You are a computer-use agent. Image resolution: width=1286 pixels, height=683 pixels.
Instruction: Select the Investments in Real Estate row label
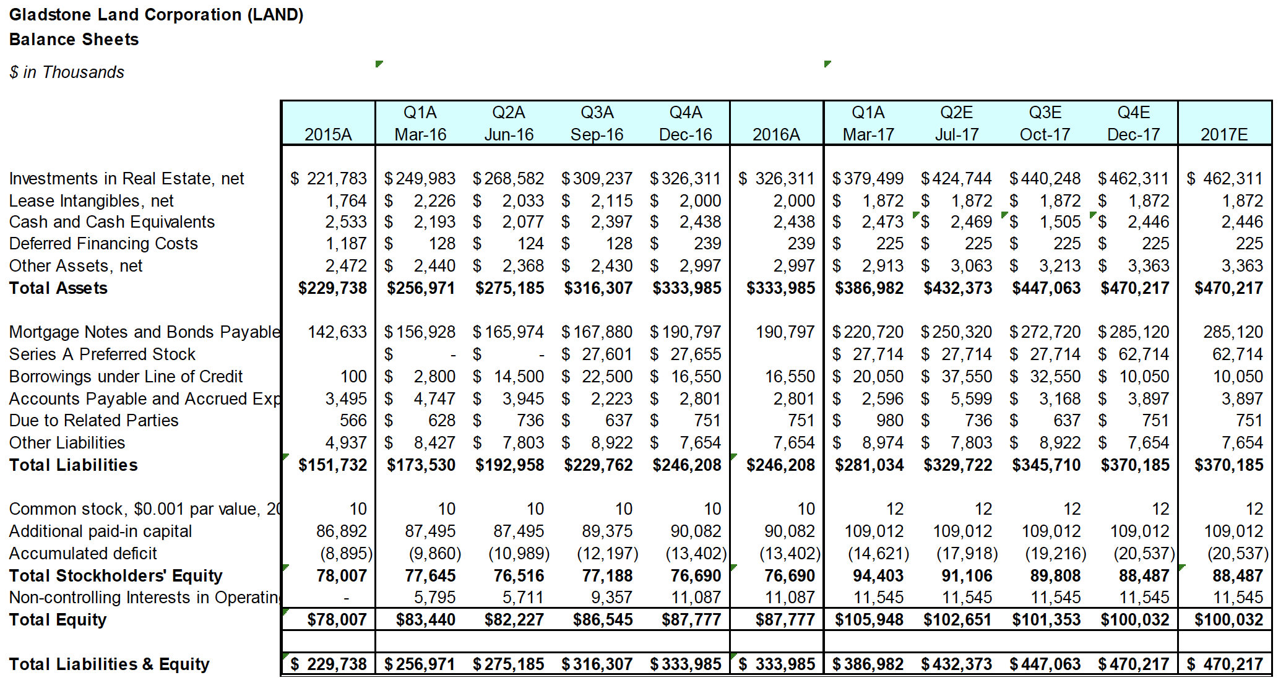coord(126,178)
